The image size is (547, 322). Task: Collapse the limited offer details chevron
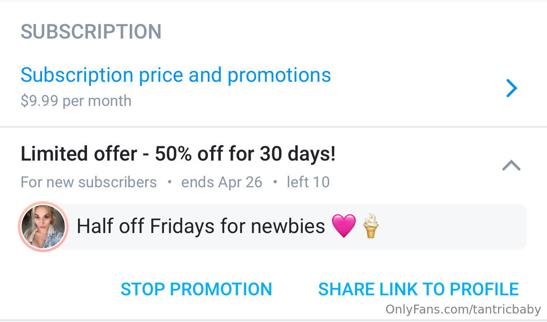coord(511,166)
